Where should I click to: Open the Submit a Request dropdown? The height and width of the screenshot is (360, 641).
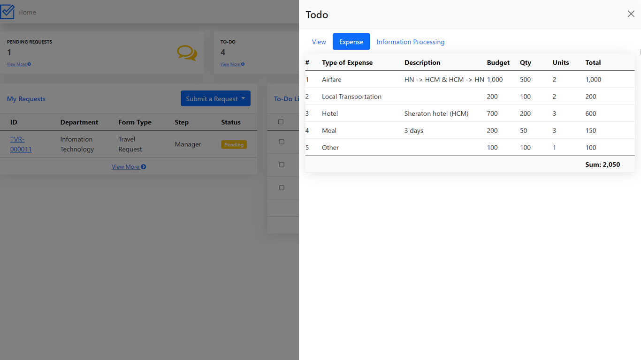click(x=215, y=98)
